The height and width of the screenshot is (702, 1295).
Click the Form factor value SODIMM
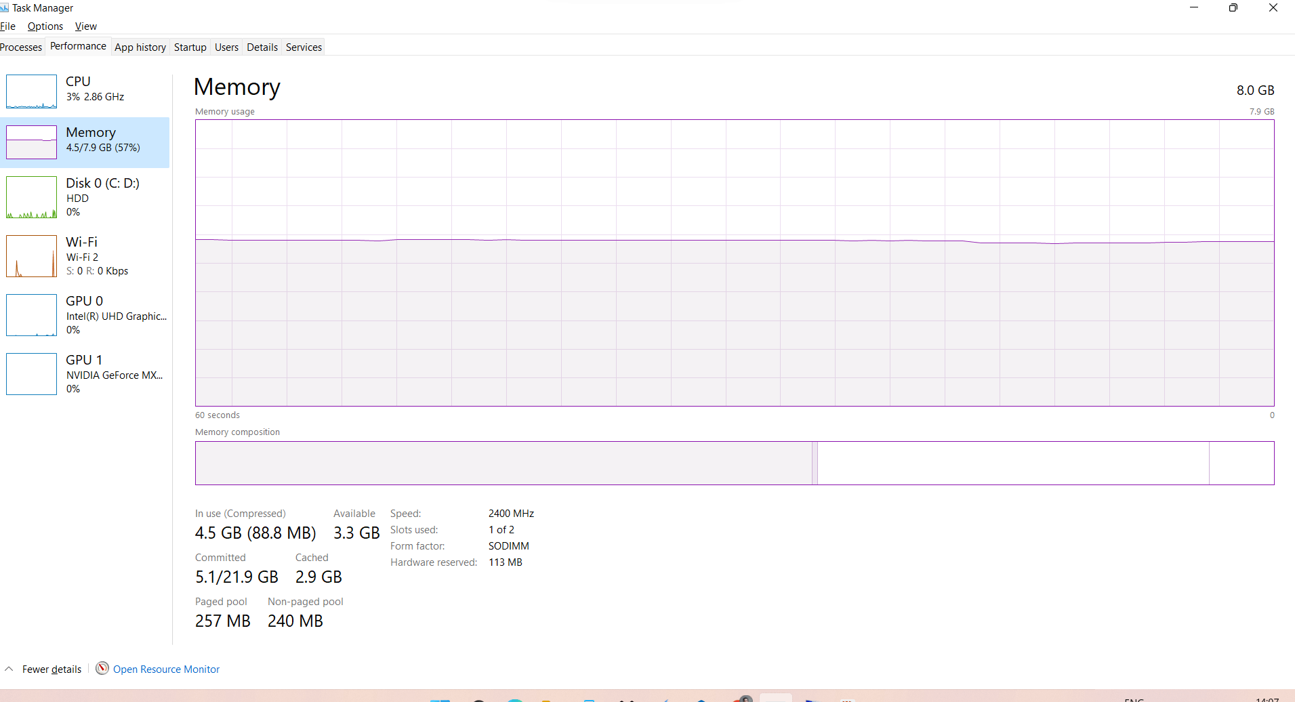pos(509,546)
